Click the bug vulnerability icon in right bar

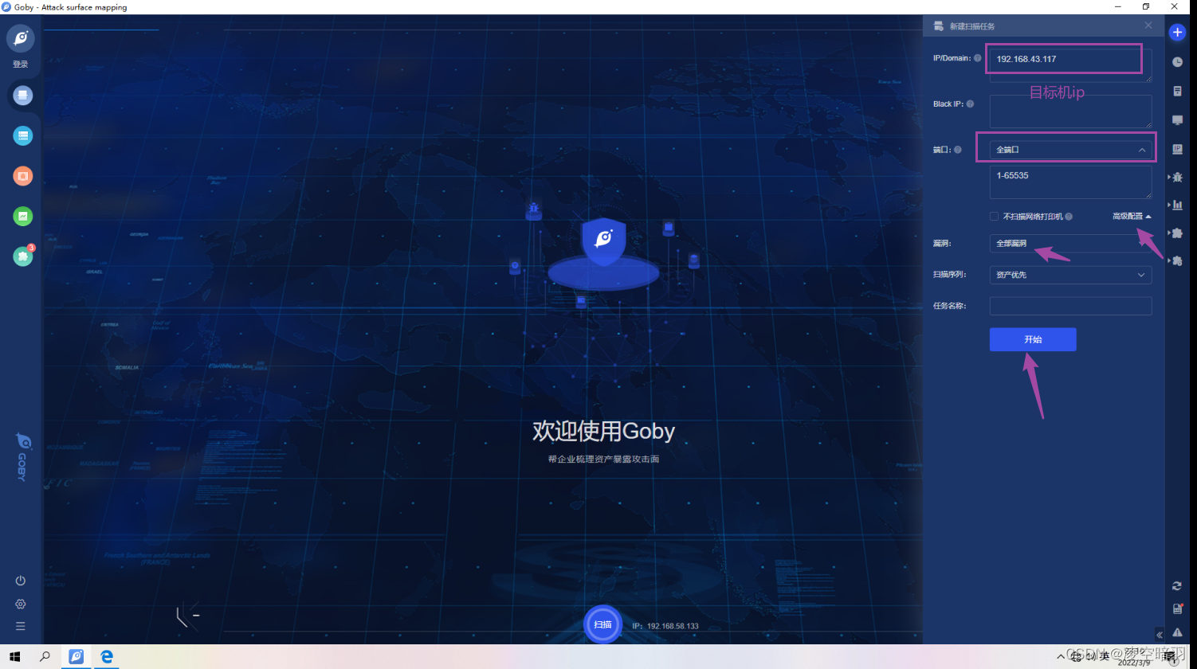click(x=1177, y=177)
